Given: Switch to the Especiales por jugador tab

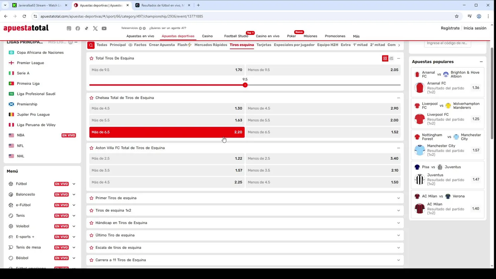Looking at the screenshot, I should point(294,45).
